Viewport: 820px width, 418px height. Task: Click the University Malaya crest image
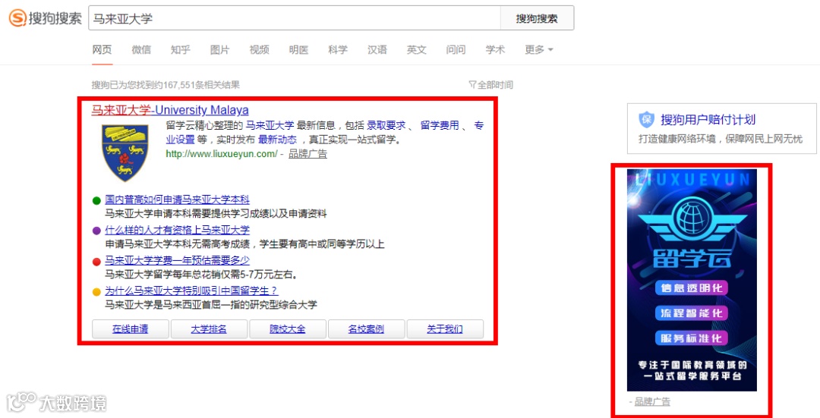coord(125,152)
